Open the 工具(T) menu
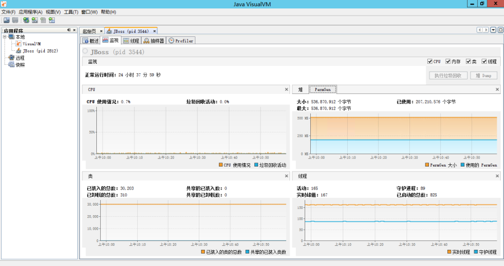Viewport: 504px width, 266px height. (71, 12)
